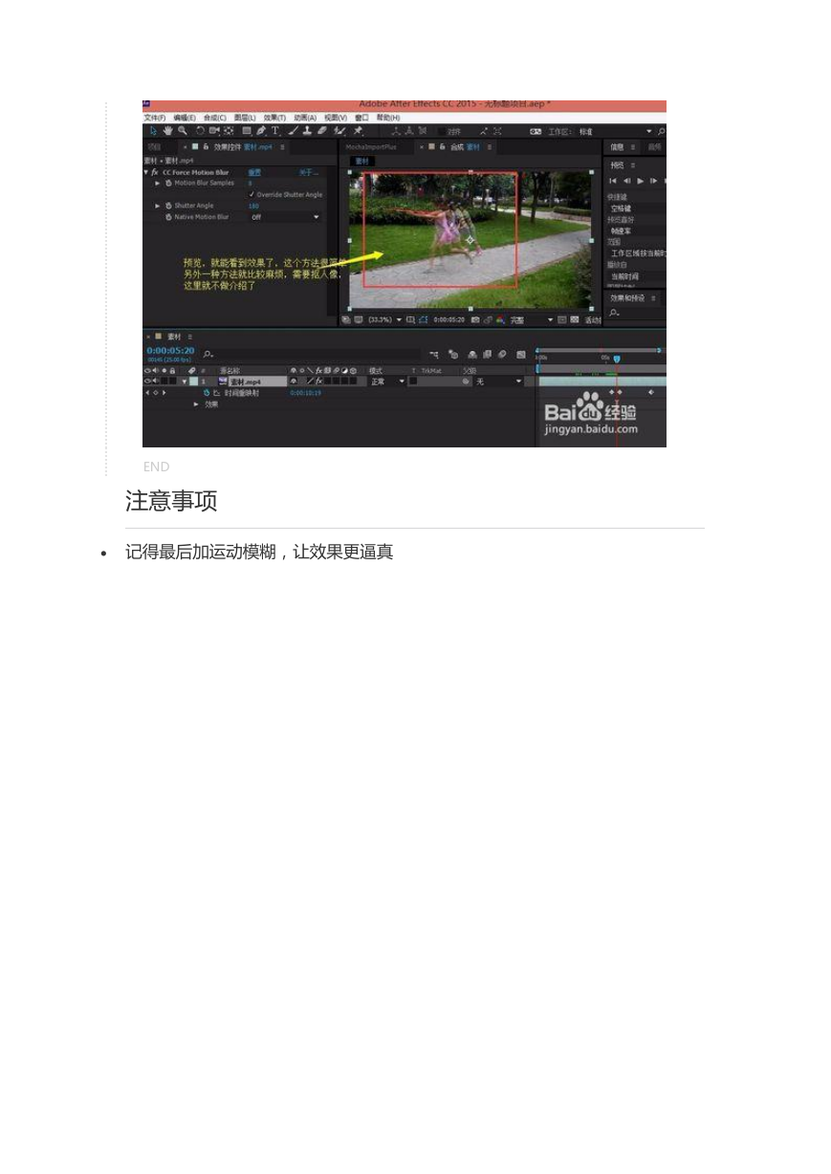This screenshot has height=1174, width=831.
Task: Expand the Motion Blur Samples property
Action: tap(158, 183)
